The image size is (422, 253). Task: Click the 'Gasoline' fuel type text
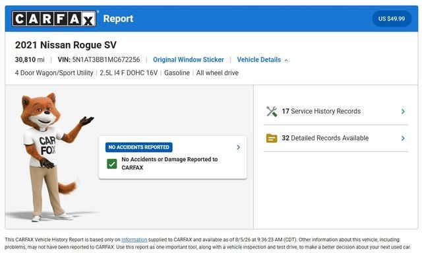point(177,73)
